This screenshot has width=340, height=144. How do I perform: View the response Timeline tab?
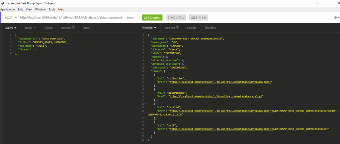tap(210, 28)
